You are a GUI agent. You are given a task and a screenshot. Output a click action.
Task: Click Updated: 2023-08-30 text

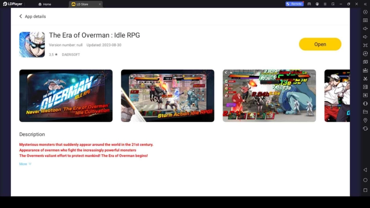coord(104,45)
